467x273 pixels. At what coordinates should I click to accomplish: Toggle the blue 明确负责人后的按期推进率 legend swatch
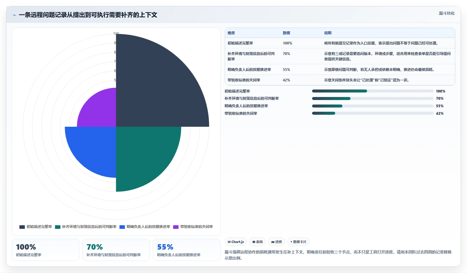[x=122, y=227]
